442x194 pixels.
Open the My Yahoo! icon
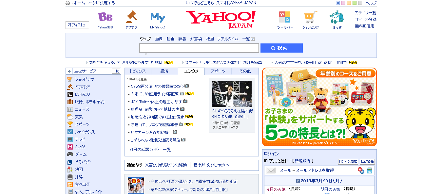[x=158, y=17]
